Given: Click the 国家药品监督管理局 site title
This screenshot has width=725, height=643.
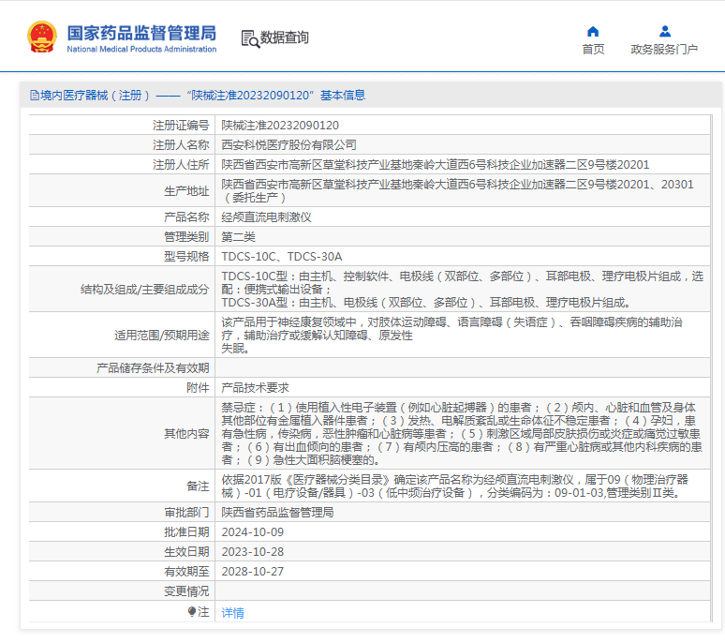Looking at the screenshot, I should 141,32.
